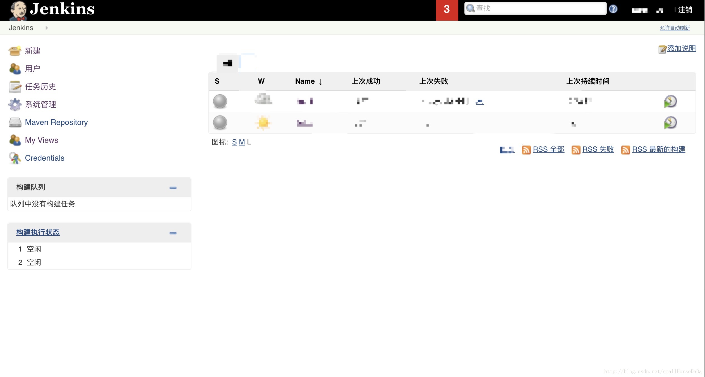Click 新建 menu item in sidebar
Viewport: 705px width, 377px height.
32,51
